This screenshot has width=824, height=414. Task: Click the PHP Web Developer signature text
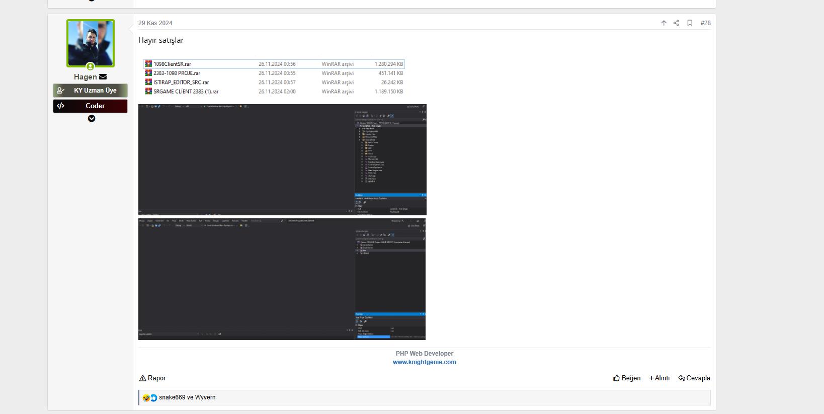click(x=425, y=354)
